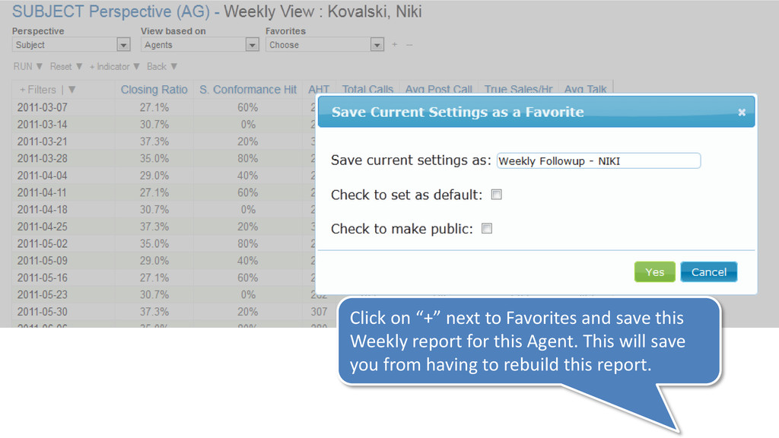Open the Filters arrow in table header
The height and width of the screenshot is (438, 779).
point(72,90)
